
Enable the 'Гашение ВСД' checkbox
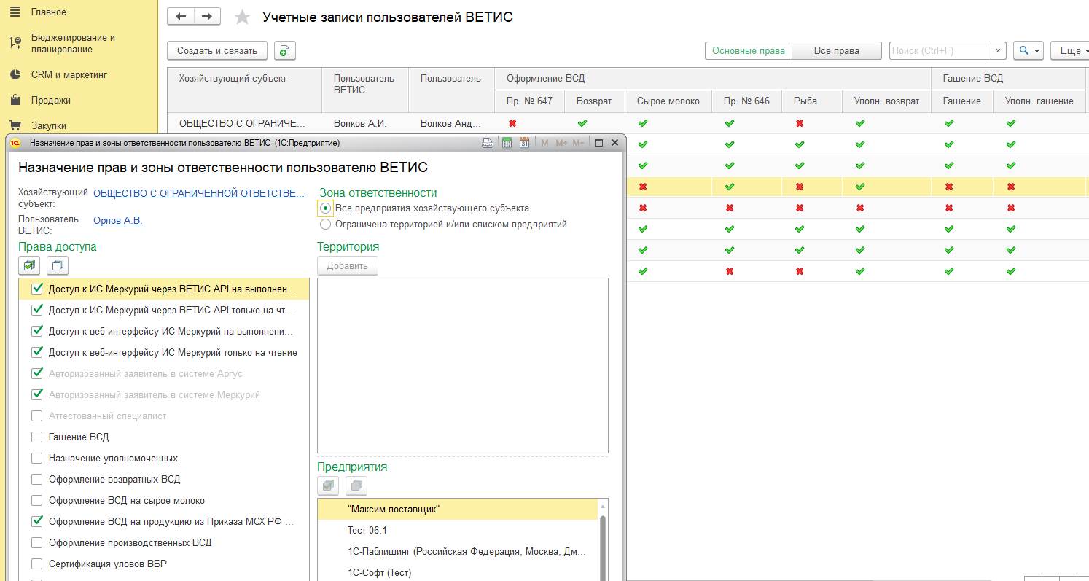click(37, 437)
